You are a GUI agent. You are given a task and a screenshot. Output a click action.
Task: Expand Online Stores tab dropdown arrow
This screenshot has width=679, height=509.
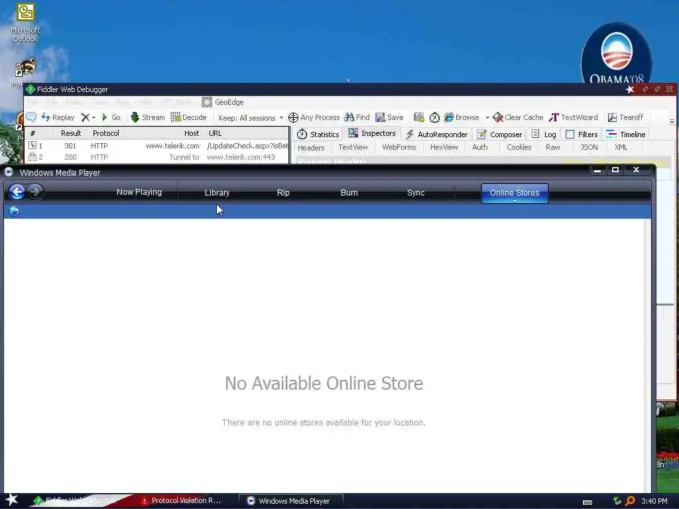(515, 201)
